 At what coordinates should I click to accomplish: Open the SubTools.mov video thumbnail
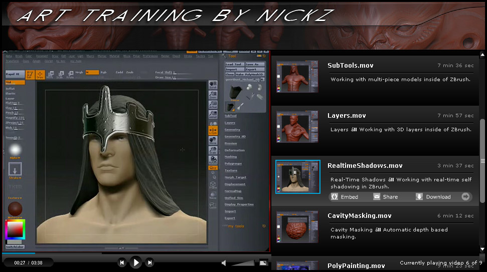tap(297, 76)
